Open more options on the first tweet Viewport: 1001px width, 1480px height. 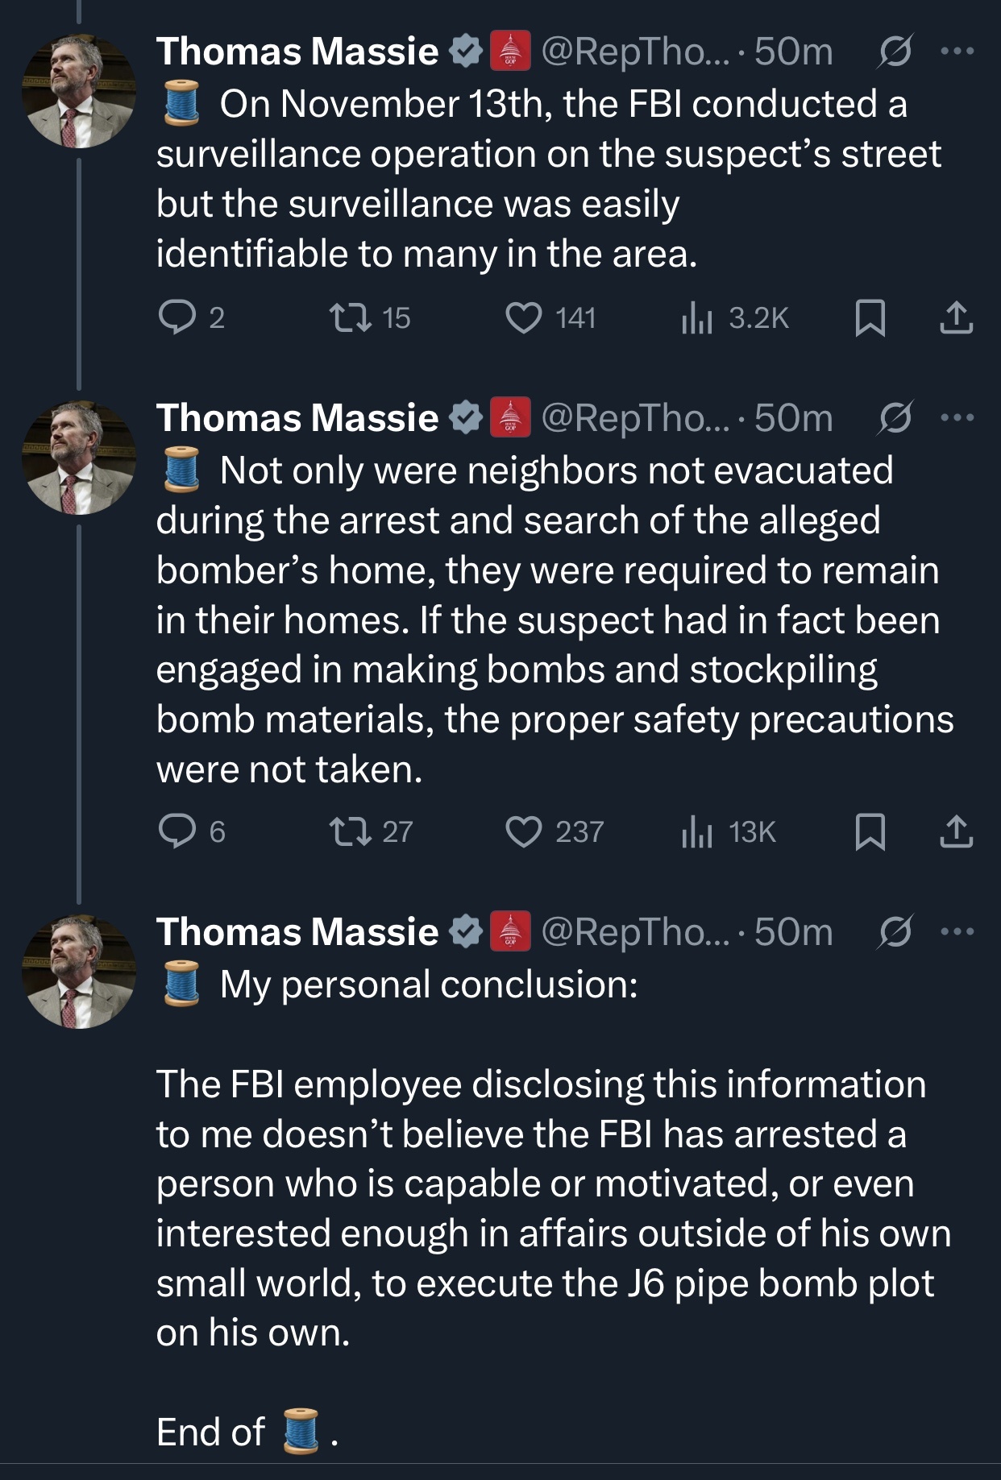[x=957, y=52]
